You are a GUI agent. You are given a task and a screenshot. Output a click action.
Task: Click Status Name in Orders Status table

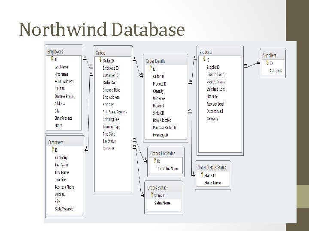[x=162, y=203]
